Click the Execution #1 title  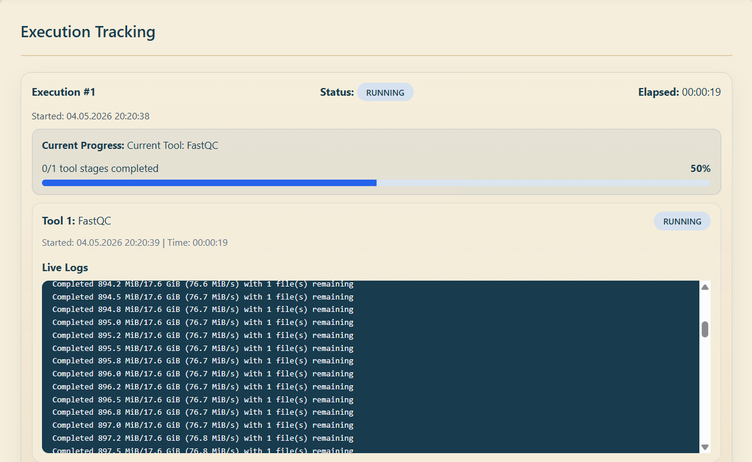coord(63,92)
